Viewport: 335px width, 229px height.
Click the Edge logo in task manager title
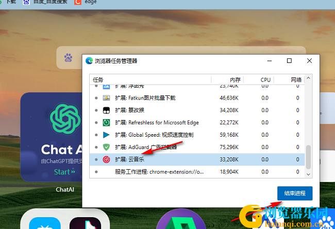89,61
